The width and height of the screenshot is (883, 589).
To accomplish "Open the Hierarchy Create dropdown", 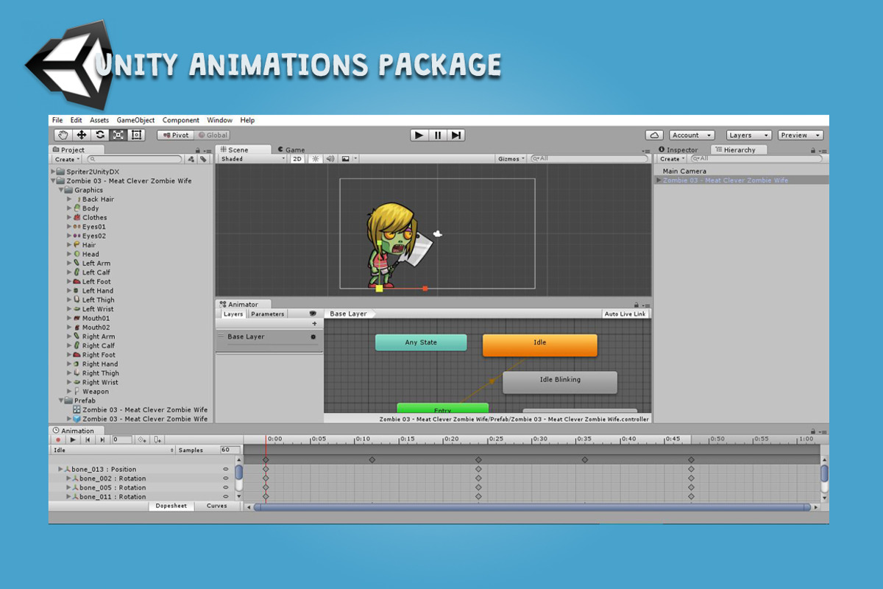I will tap(673, 159).
